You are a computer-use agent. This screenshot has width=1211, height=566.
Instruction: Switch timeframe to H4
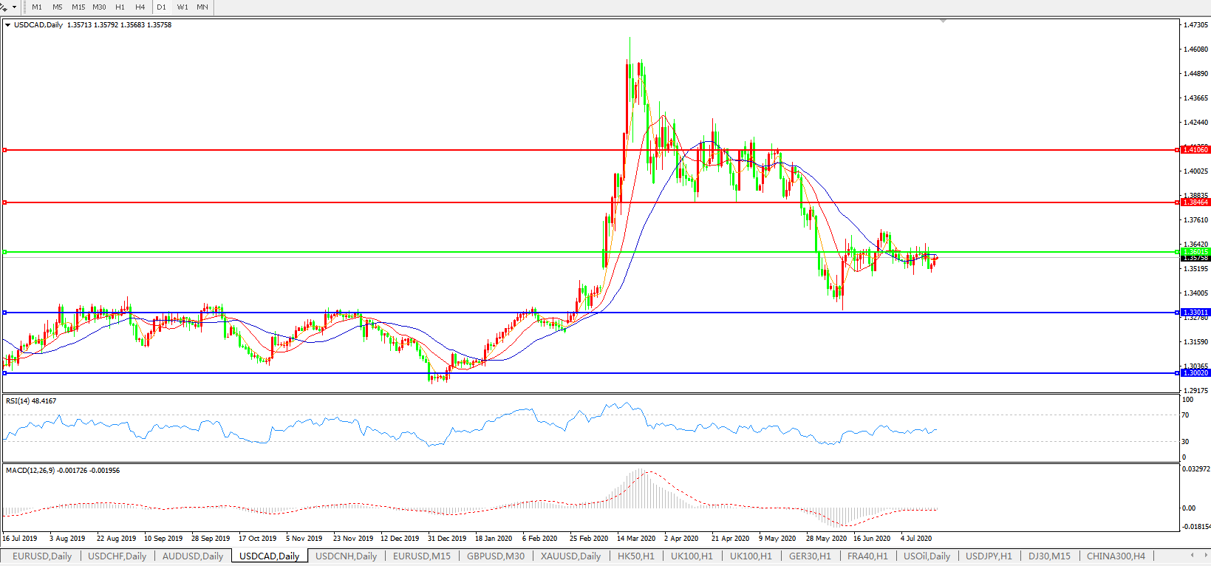140,7
